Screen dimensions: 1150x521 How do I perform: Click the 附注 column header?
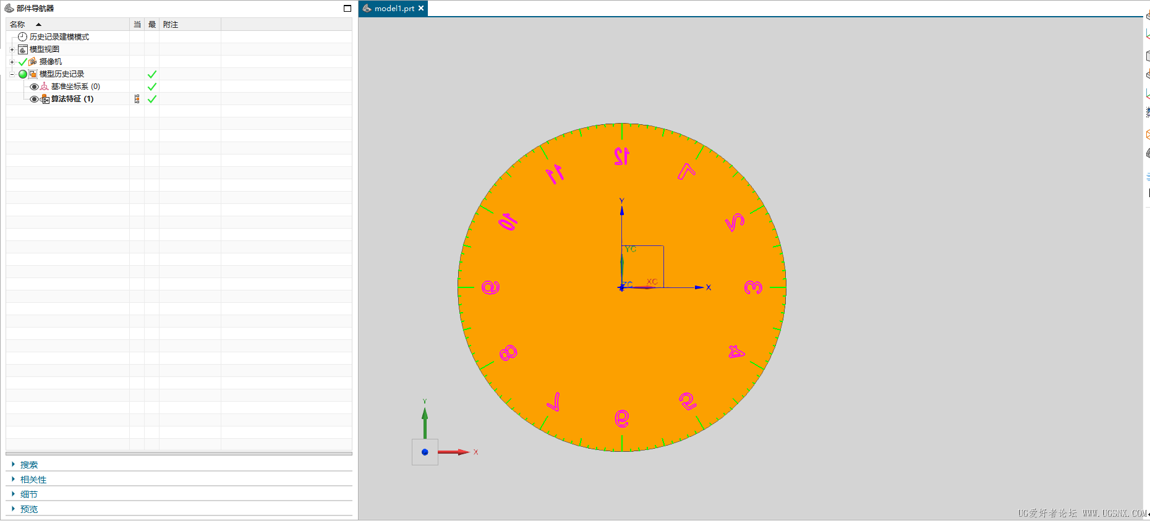pos(190,25)
